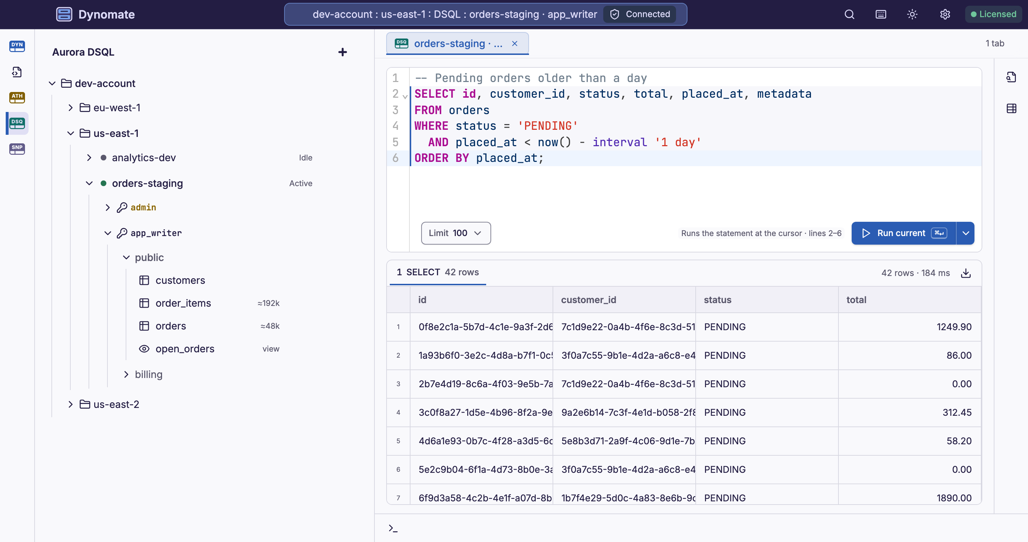This screenshot has width=1028, height=542.
Task: Add new connection with plus icon
Action: 342,52
